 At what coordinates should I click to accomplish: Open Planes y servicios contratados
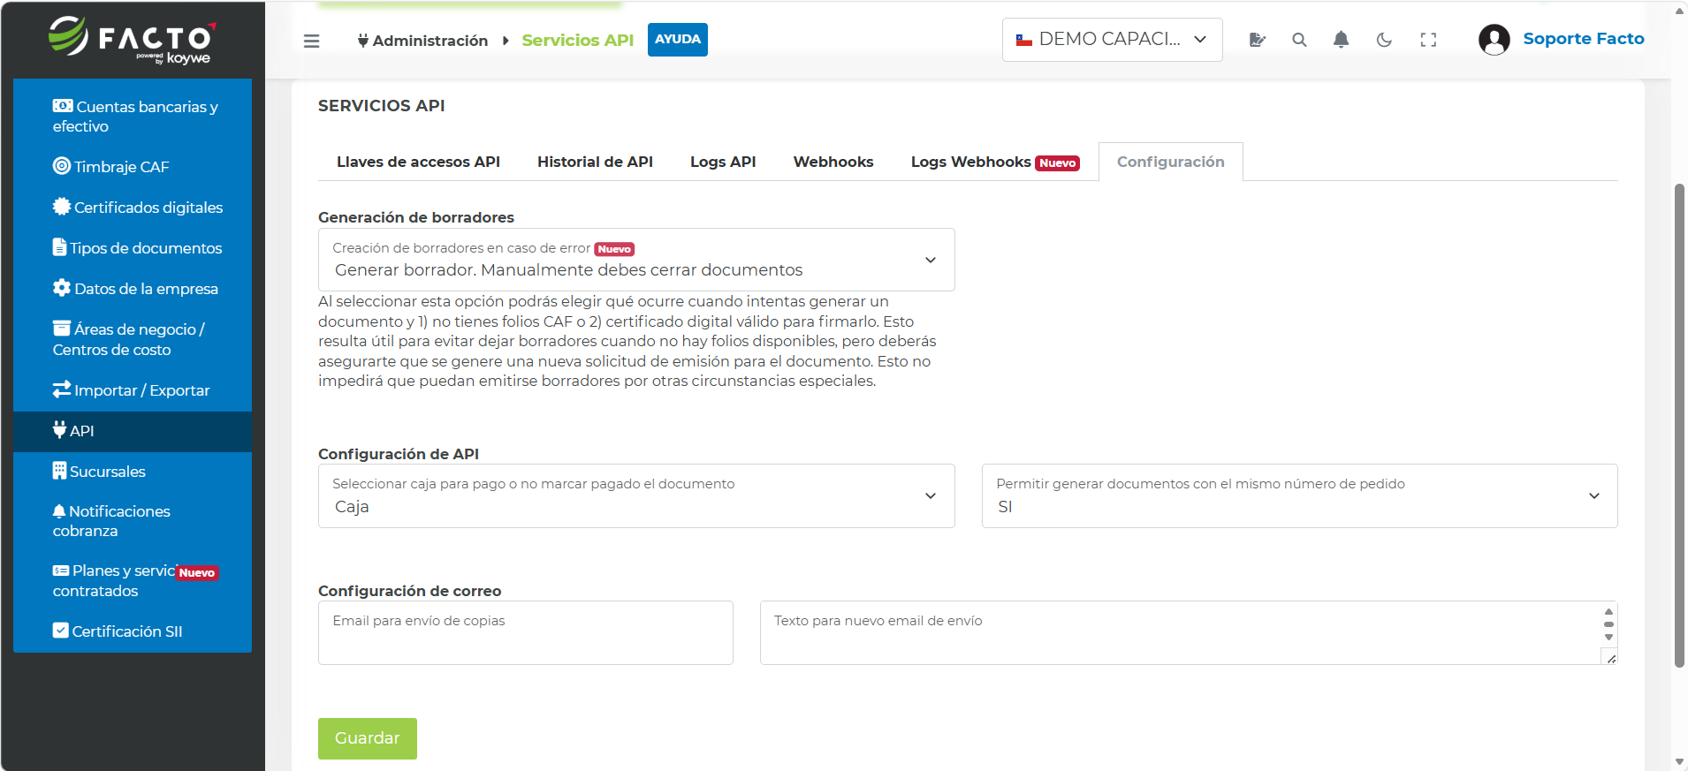[133, 581]
